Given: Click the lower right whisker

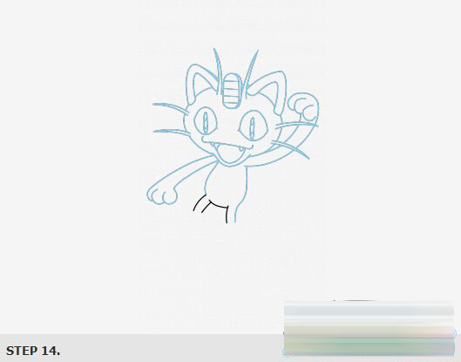Looking at the screenshot, I should click(x=290, y=149).
